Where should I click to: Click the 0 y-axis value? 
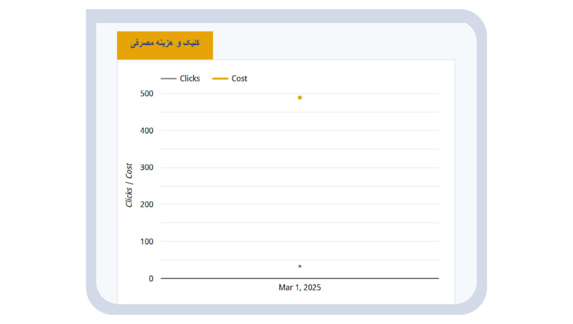point(151,279)
